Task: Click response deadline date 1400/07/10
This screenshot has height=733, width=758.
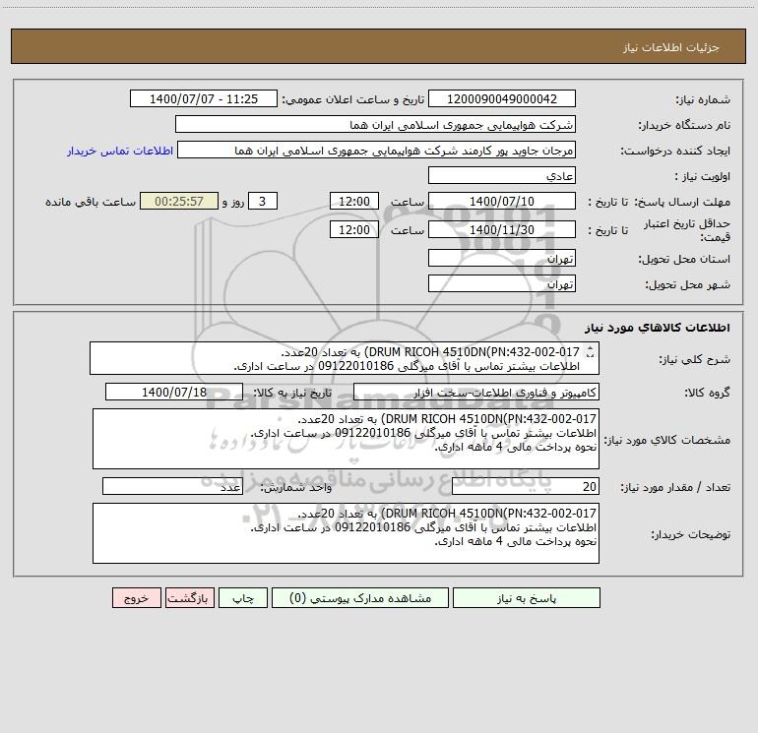Action: tap(502, 201)
